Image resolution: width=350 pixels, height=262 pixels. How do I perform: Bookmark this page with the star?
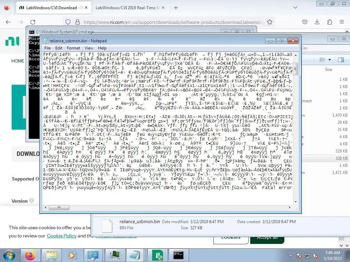tap(270, 22)
